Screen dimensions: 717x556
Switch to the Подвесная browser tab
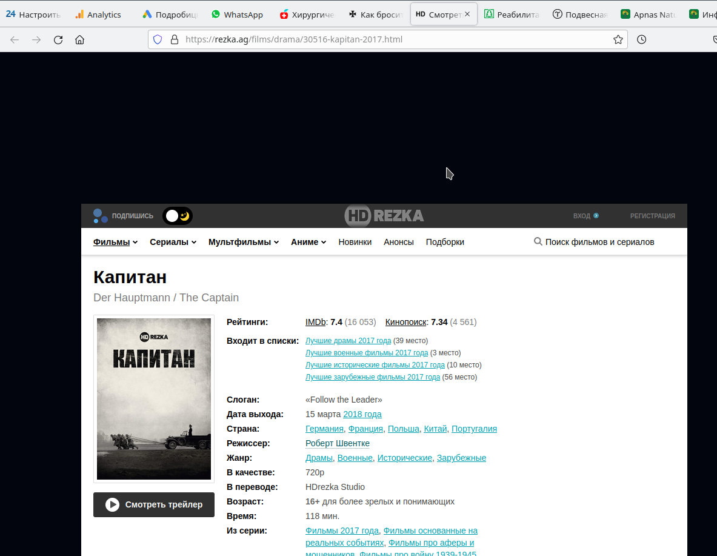(x=579, y=14)
